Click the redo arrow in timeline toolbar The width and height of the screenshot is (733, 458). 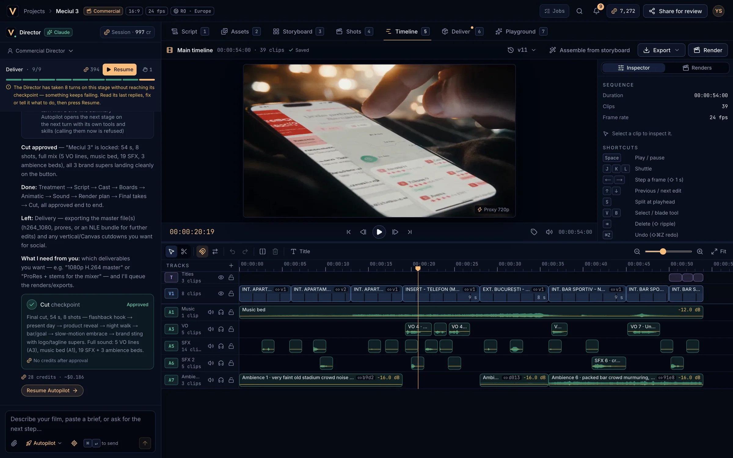click(245, 251)
